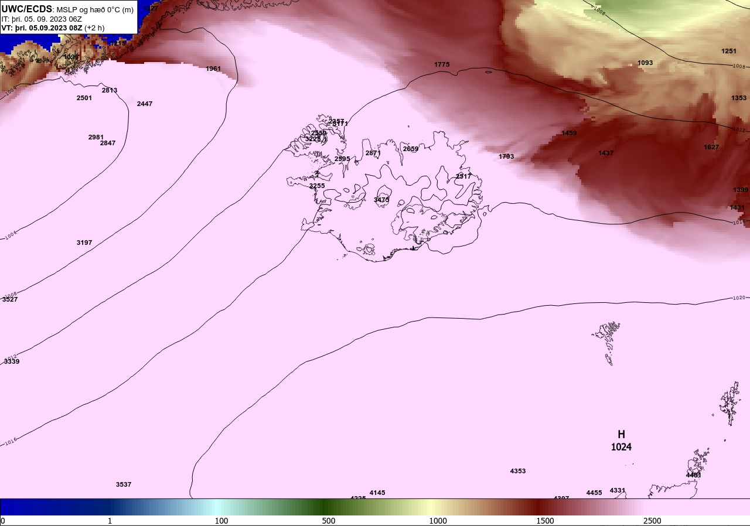Click the 1775 height label
This screenshot has width=750, height=526.
point(442,64)
